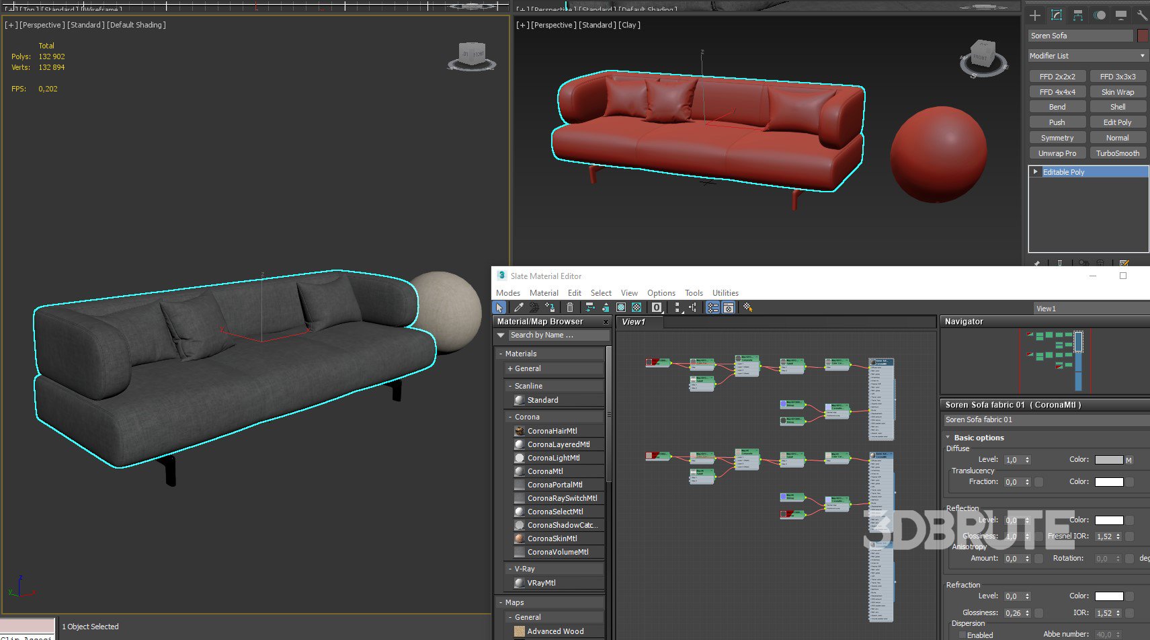1150x640 pixels.
Task: Click the trash Delete Selected icon
Action: [x=570, y=307]
